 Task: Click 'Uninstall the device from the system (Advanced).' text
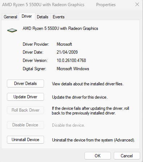(94, 140)
